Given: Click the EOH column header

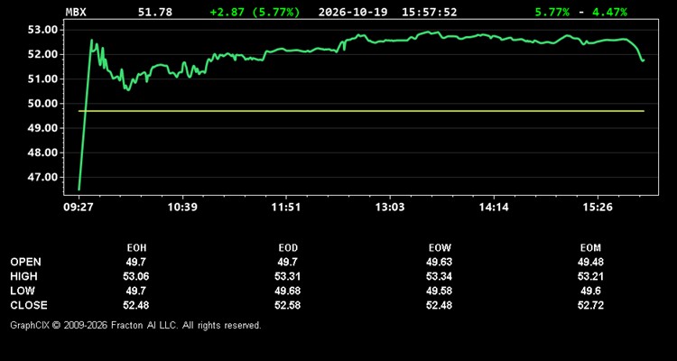Looking at the screenshot, I should click(136, 248).
